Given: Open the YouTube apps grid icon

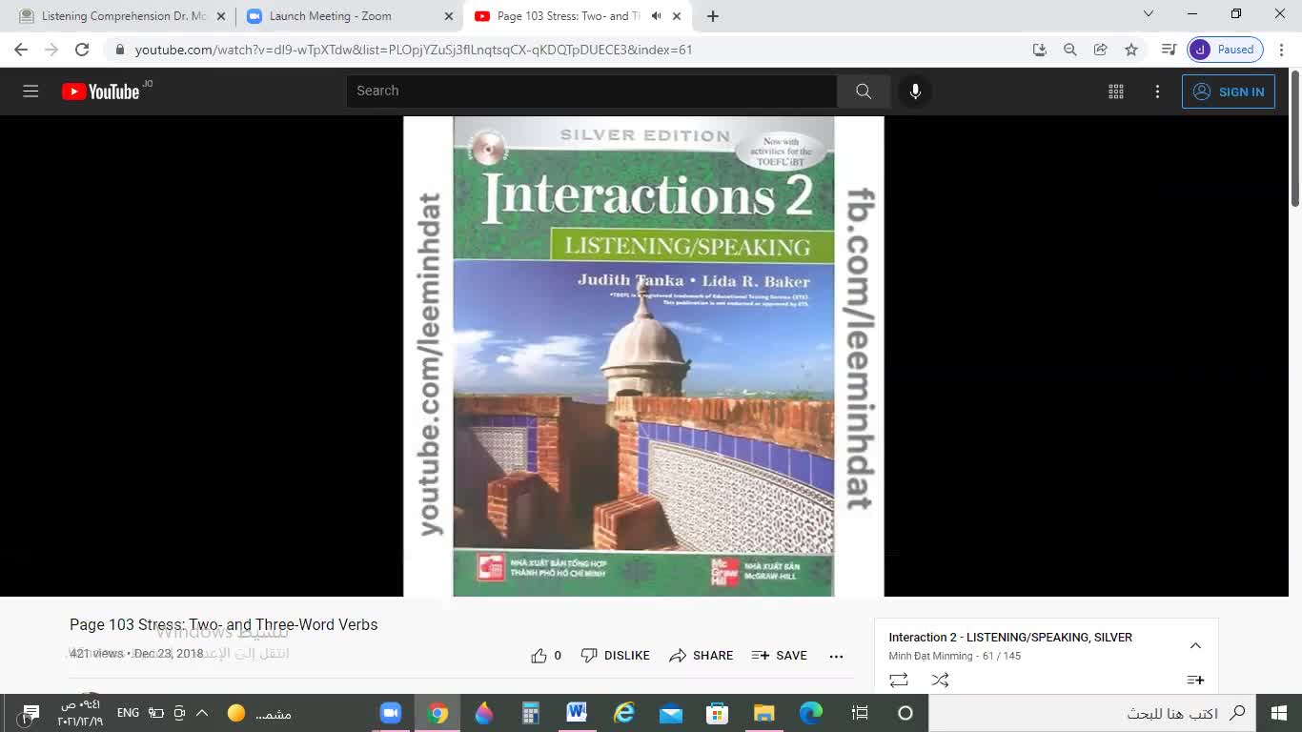Looking at the screenshot, I should coord(1116,91).
